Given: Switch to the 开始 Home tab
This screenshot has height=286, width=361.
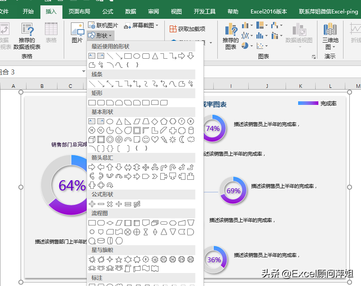Looking at the screenshot, I should tap(28, 12).
